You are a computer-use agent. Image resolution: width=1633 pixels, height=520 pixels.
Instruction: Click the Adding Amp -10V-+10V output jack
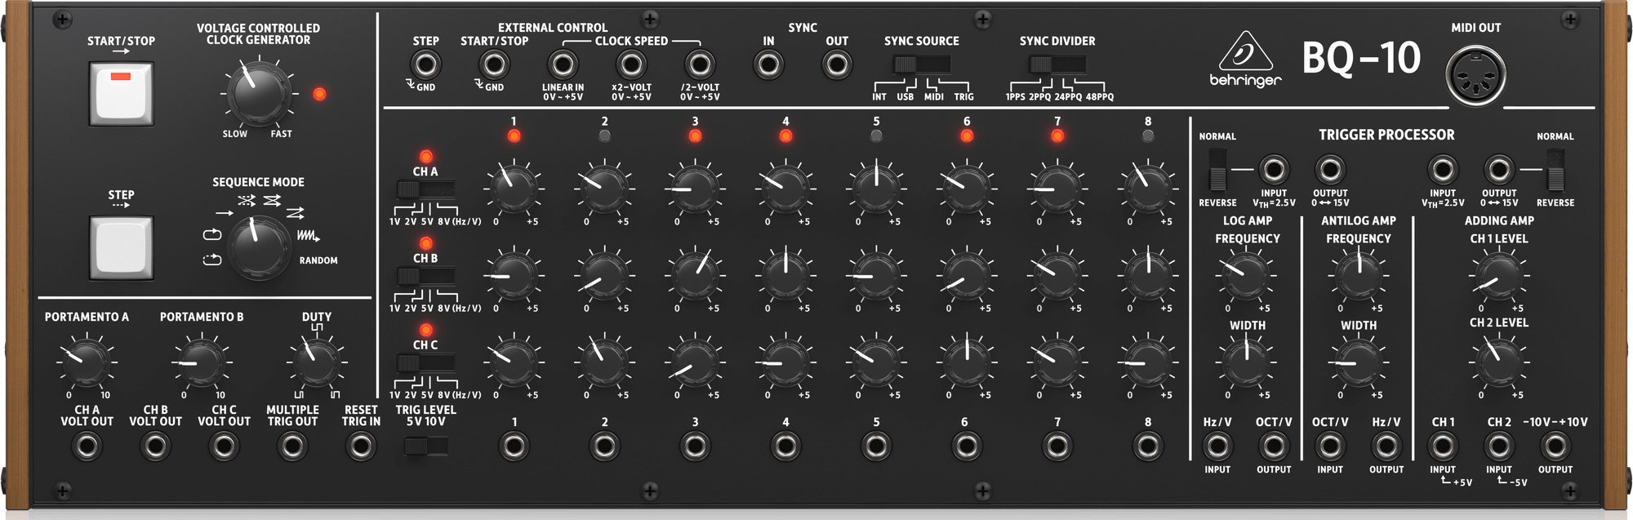pyautogui.click(x=1555, y=446)
